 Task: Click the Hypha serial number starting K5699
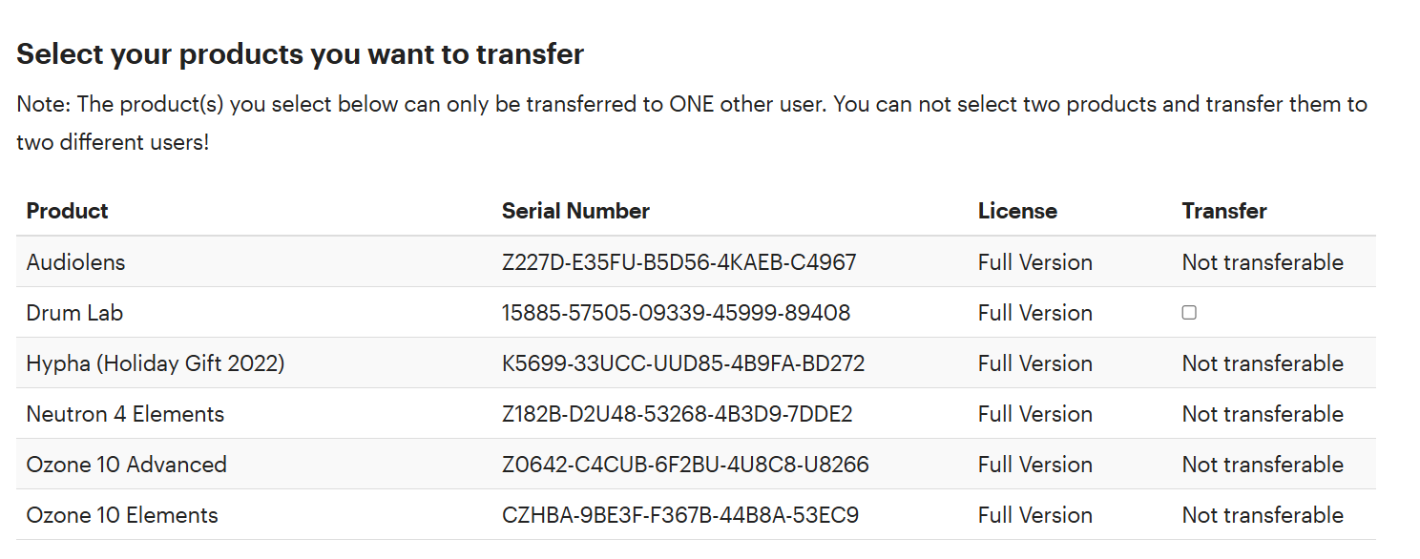point(683,363)
